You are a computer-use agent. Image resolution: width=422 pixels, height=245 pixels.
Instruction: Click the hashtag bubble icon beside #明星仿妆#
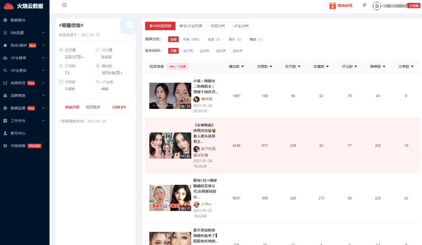click(128, 26)
